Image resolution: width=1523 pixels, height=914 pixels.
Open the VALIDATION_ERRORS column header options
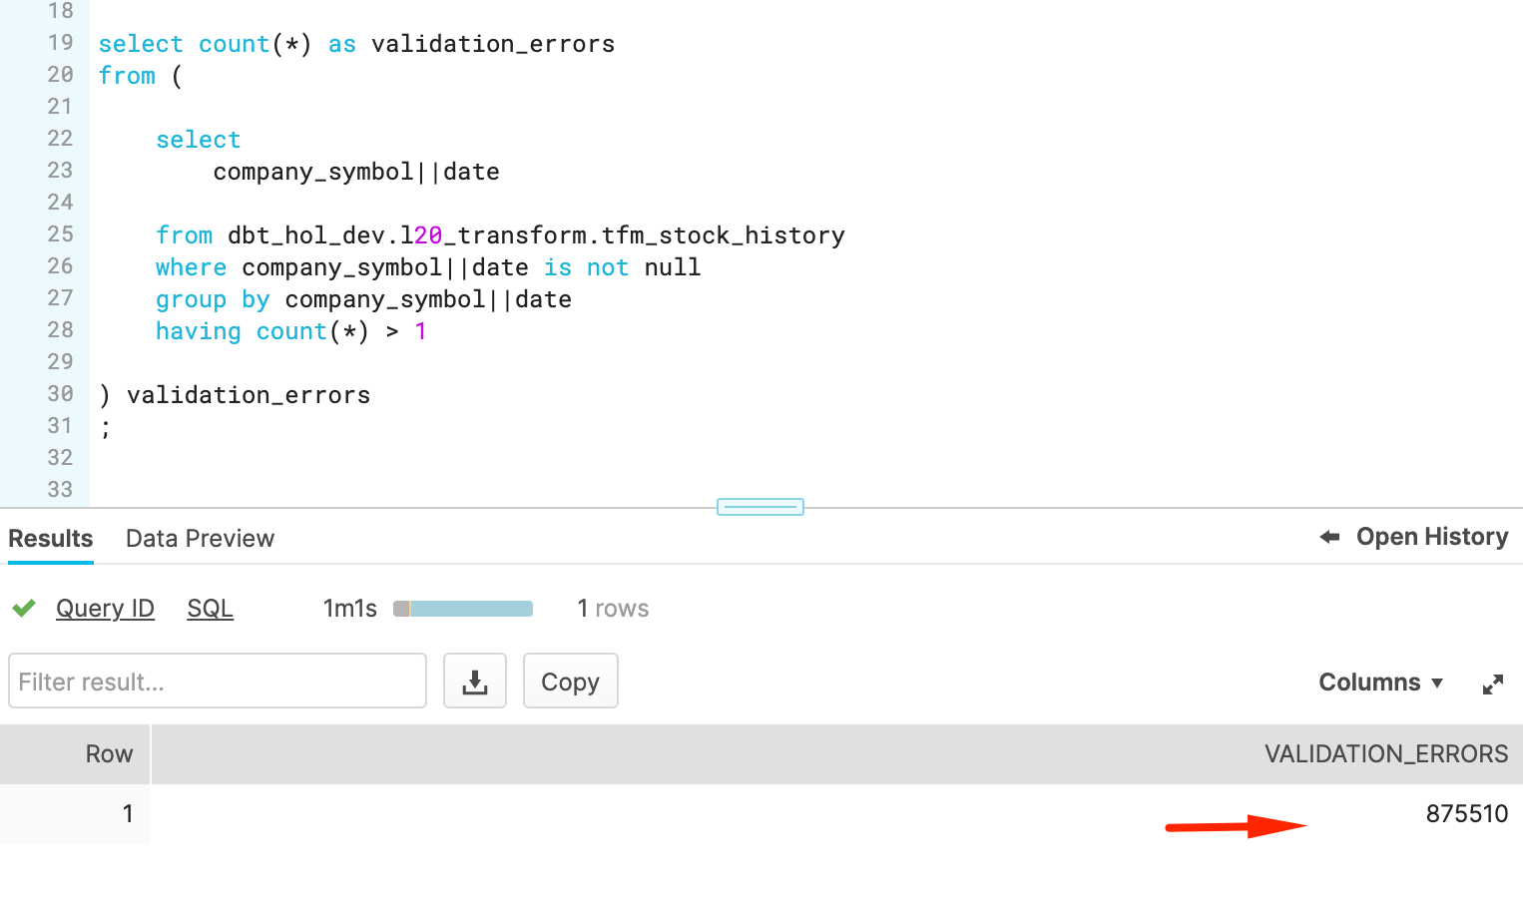(1386, 753)
